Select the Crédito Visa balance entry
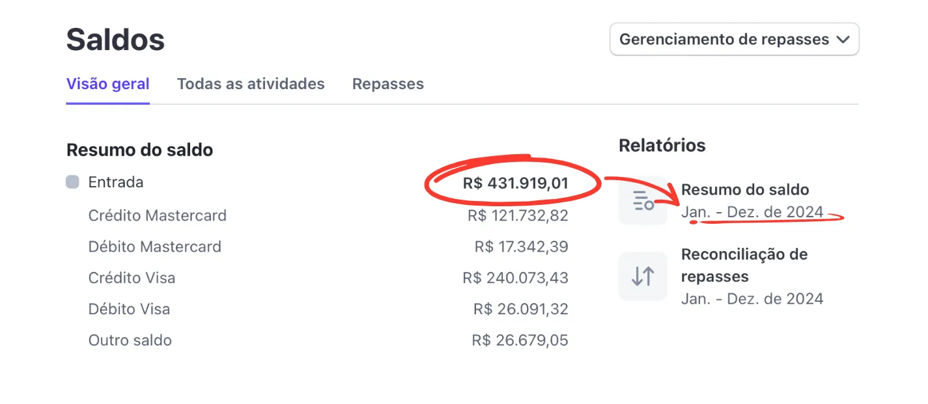Image resolution: width=928 pixels, height=404 pixels. (132, 278)
